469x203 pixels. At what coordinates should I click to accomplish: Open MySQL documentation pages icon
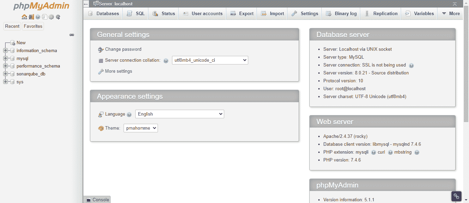(x=44, y=17)
